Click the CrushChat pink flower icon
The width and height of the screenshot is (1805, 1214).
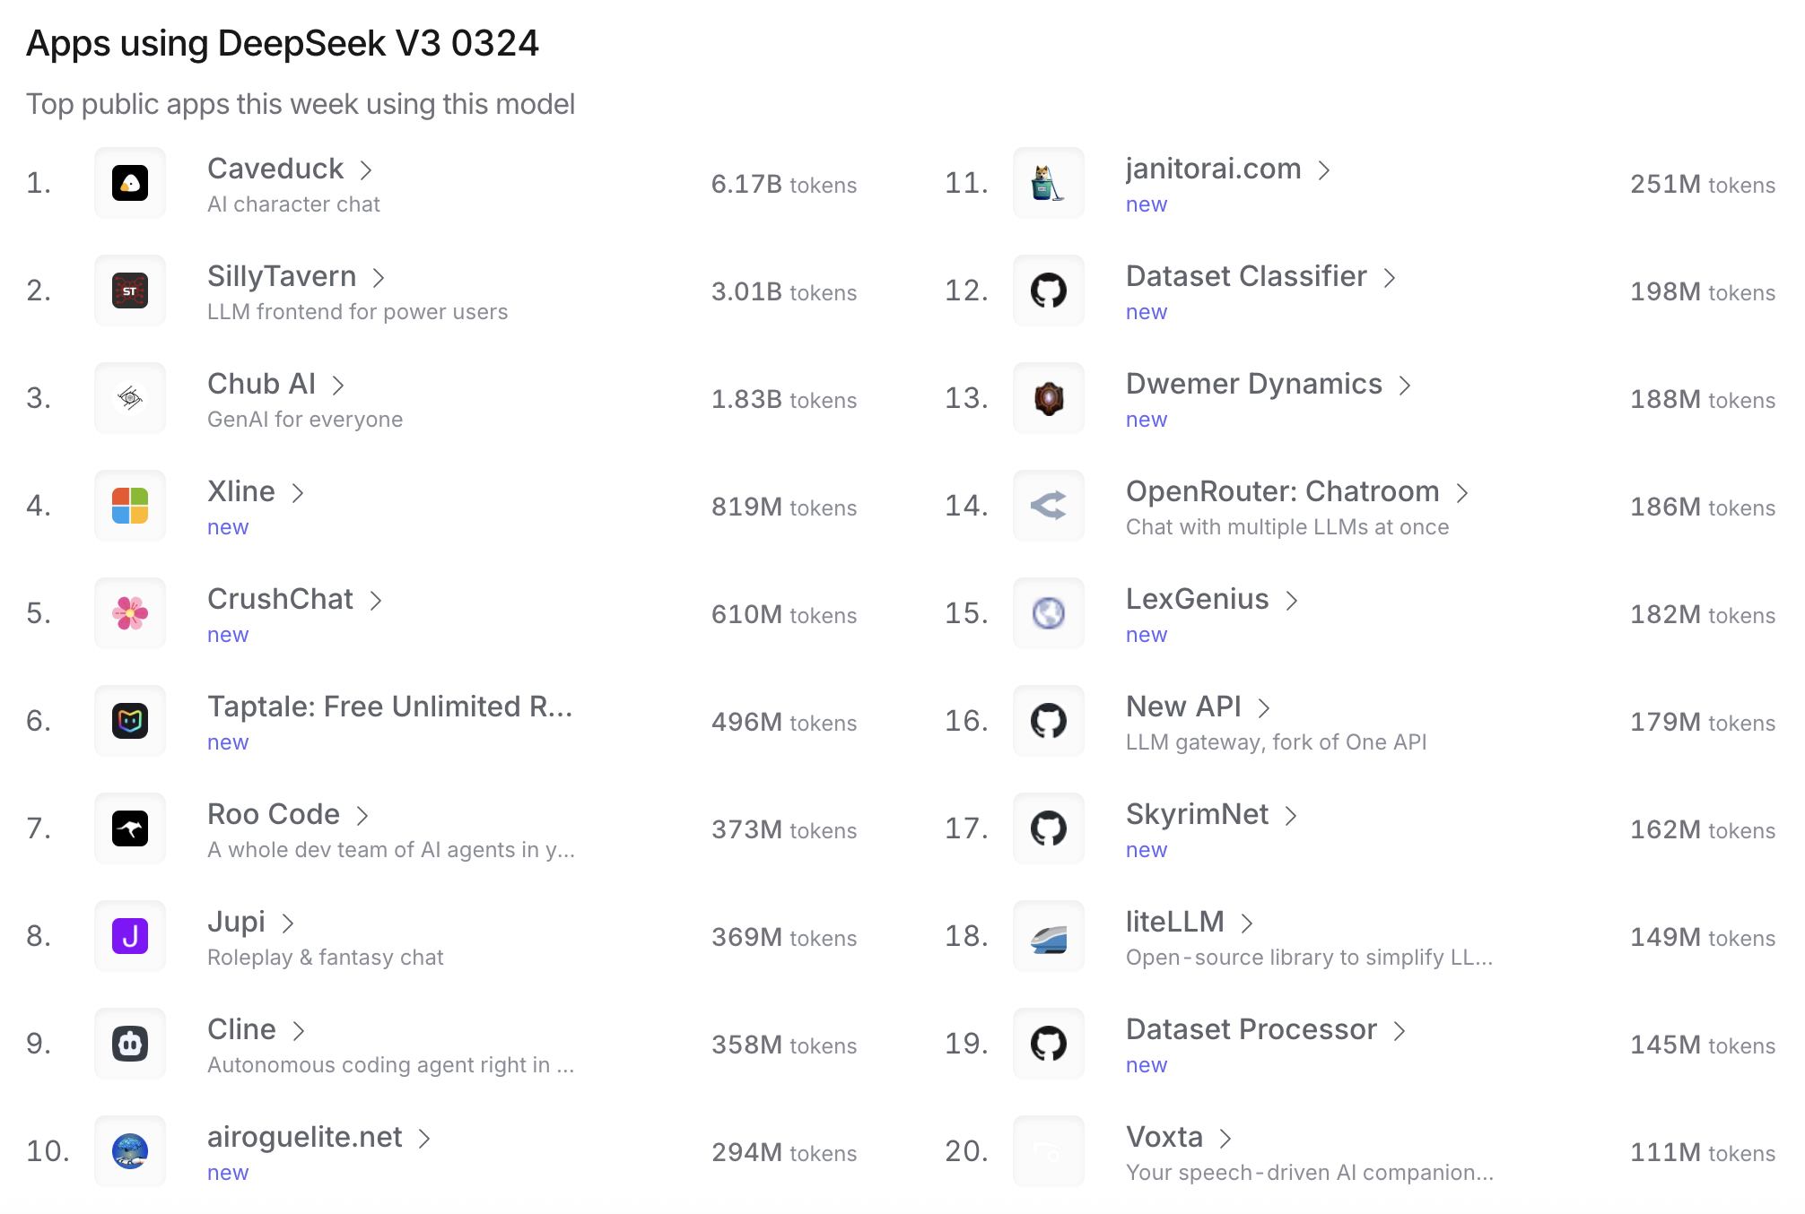(x=130, y=613)
